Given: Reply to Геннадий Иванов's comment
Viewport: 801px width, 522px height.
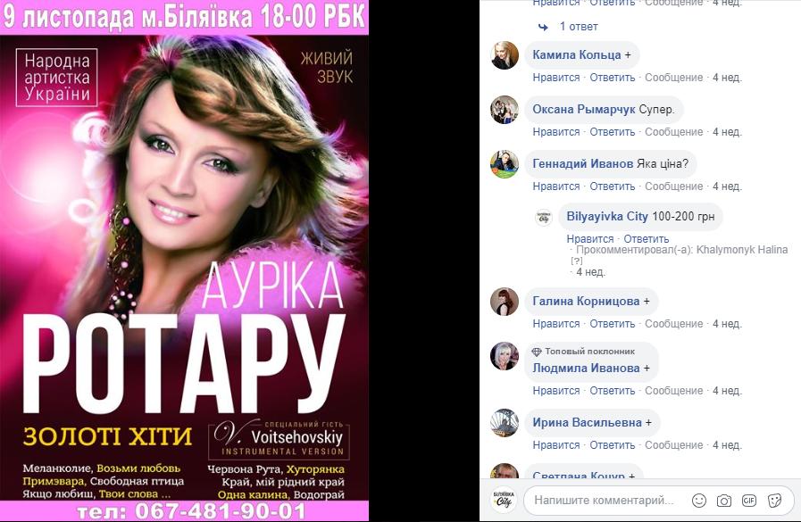Looking at the screenshot, I should (x=612, y=186).
